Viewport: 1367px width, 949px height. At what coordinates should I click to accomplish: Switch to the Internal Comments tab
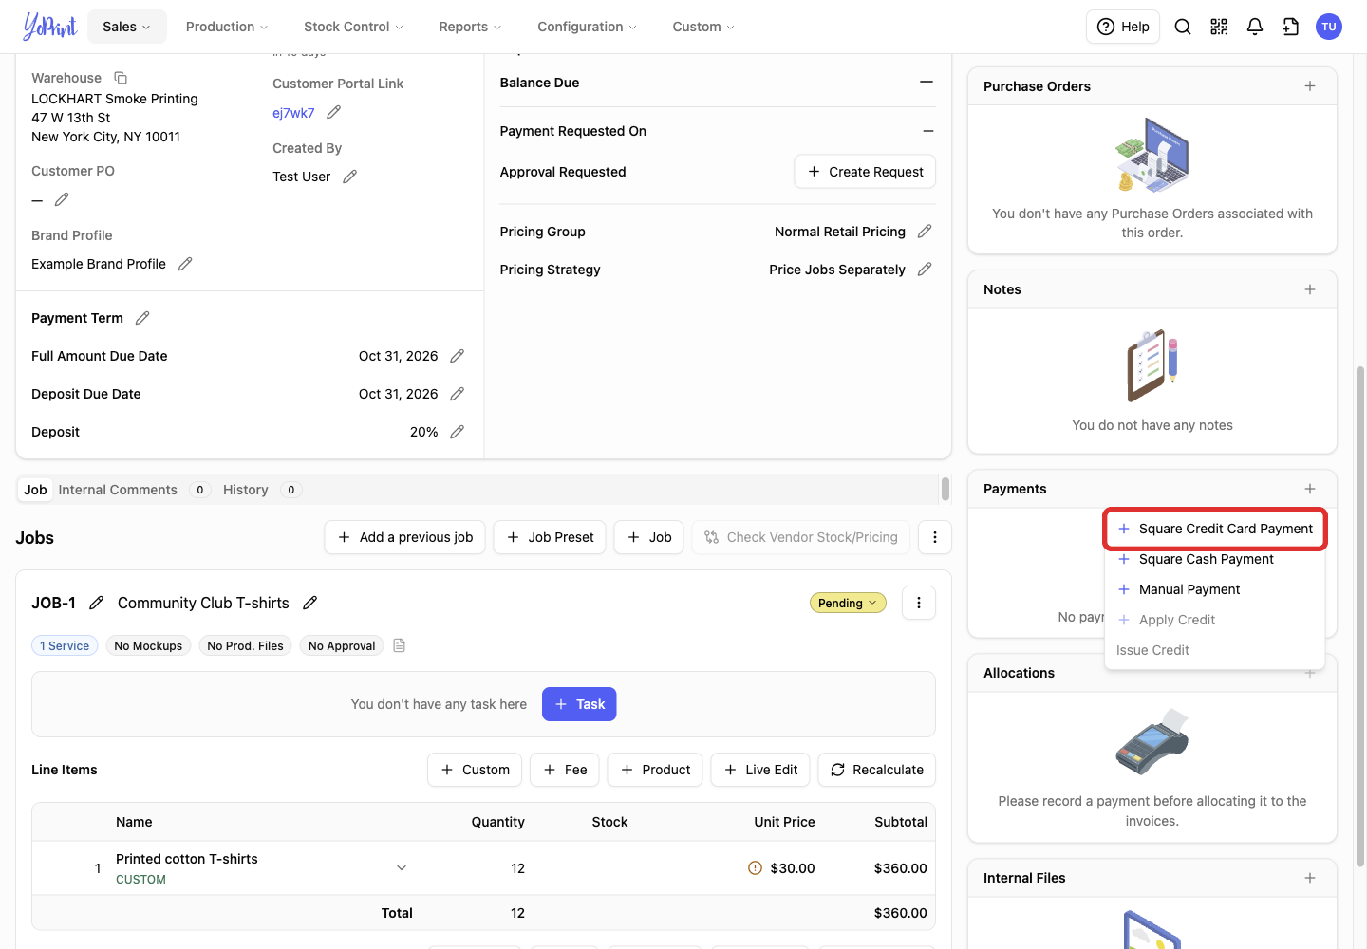134,490
